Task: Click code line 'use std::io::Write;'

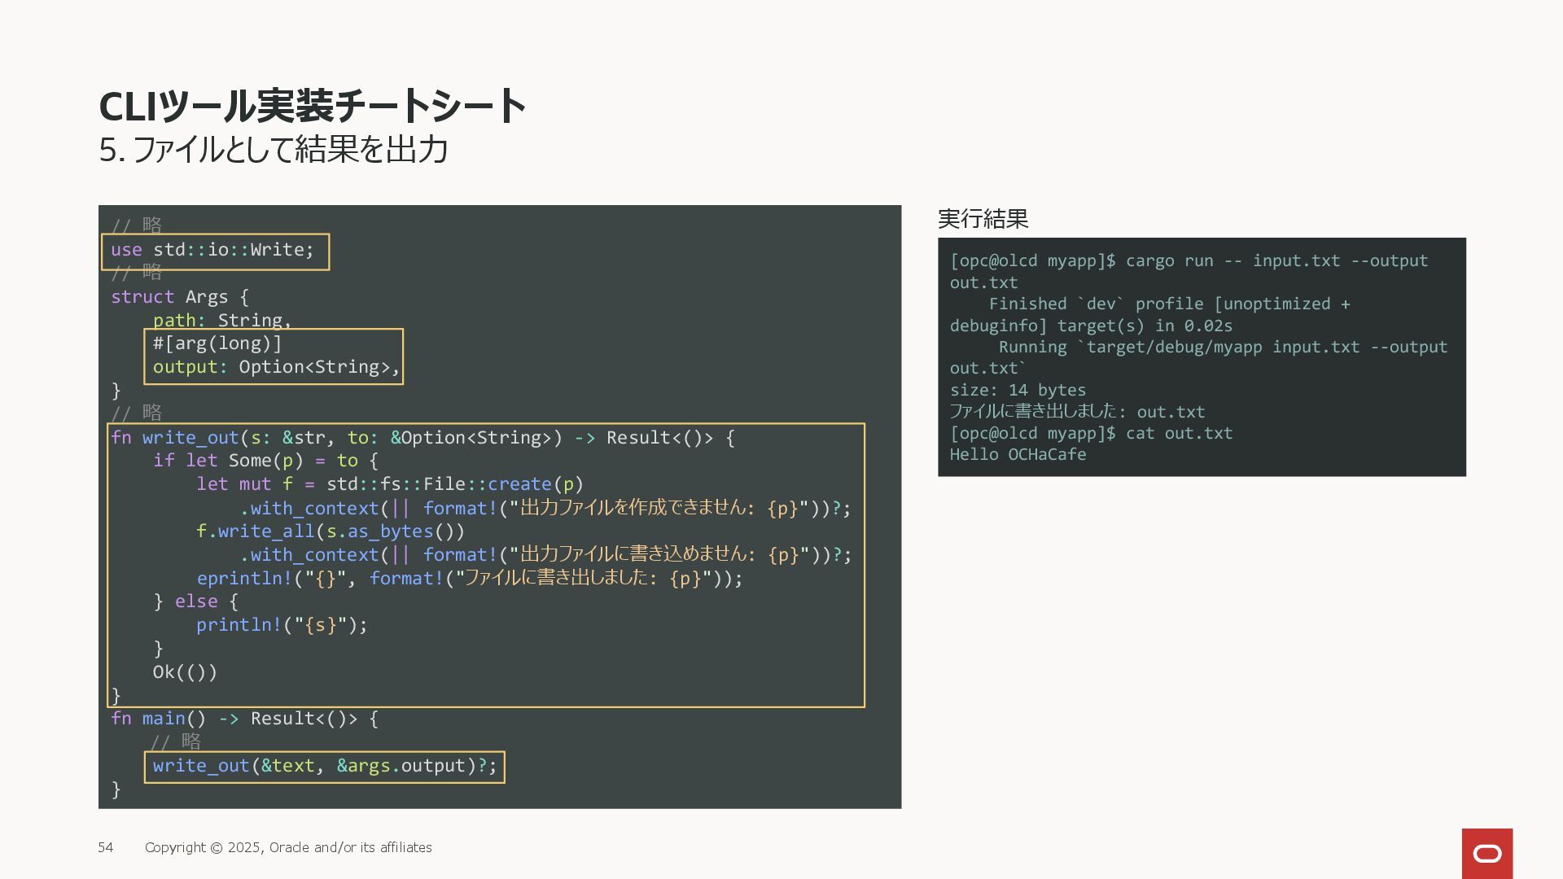Action: 212,250
